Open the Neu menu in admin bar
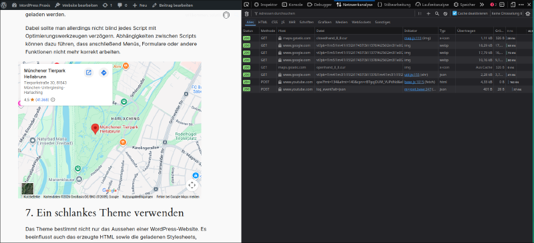This screenshot has width=534, height=243. (x=140, y=5)
